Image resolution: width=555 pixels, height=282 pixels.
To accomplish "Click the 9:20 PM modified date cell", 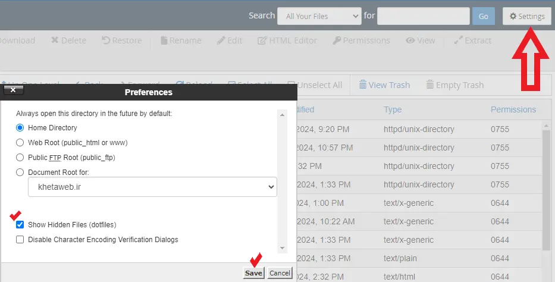I will (323, 129).
